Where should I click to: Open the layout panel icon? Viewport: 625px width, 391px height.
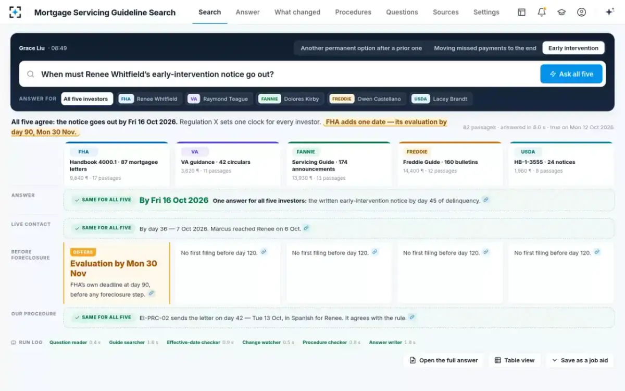click(521, 12)
